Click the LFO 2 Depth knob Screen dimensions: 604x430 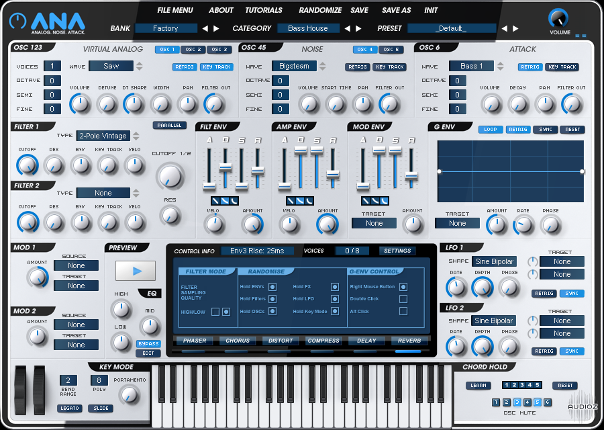coord(483,346)
